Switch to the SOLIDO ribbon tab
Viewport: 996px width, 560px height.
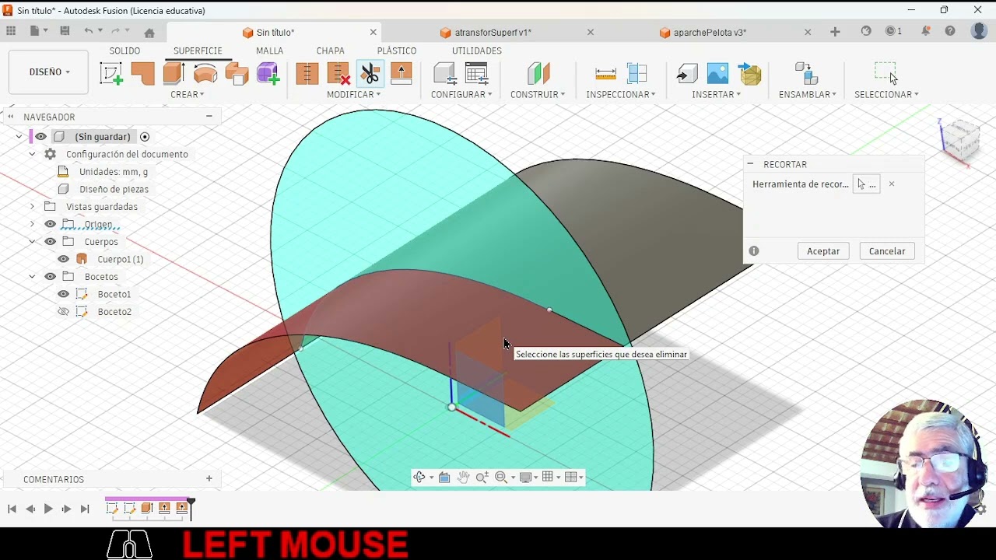pyautogui.click(x=124, y=51)
